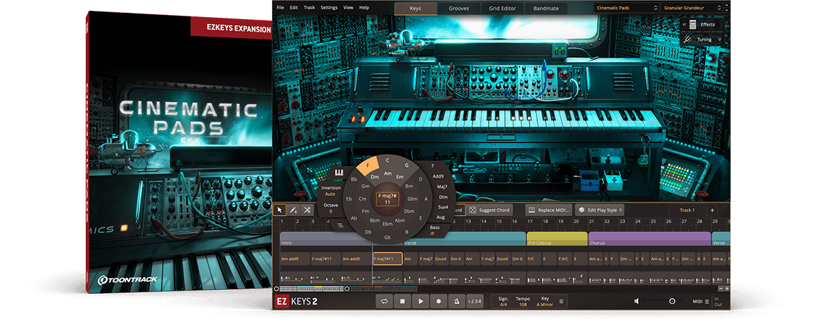Select the pencil draw tool
The image size is (818, 332).
[293, 210]
